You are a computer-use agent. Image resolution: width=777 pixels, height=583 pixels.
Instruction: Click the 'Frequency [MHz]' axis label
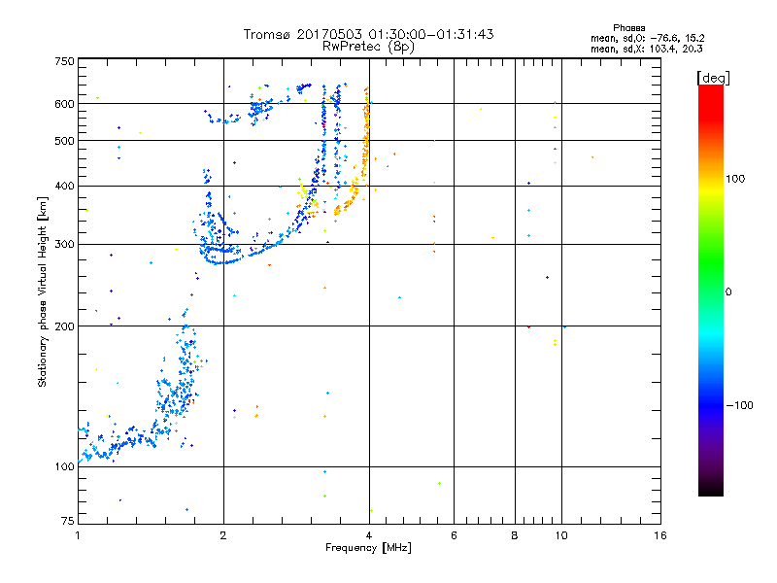click(368, 548)
